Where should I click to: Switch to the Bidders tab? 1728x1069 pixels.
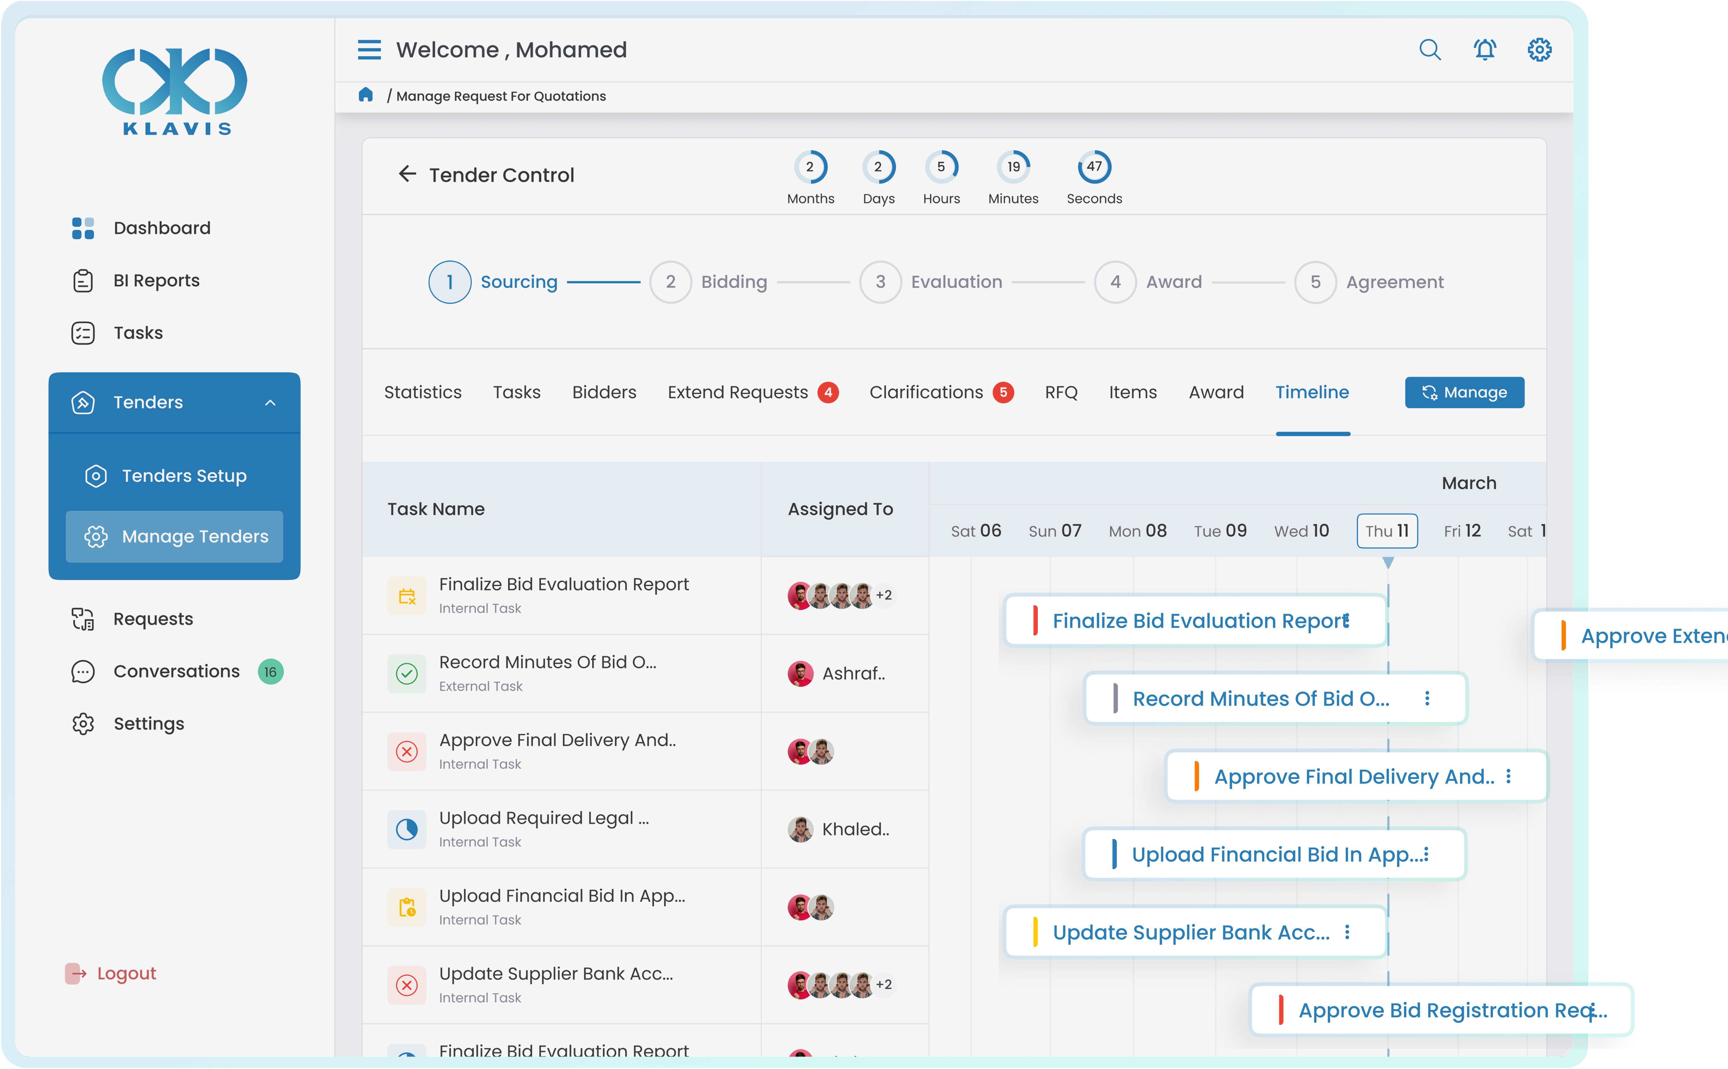[604, 393]
